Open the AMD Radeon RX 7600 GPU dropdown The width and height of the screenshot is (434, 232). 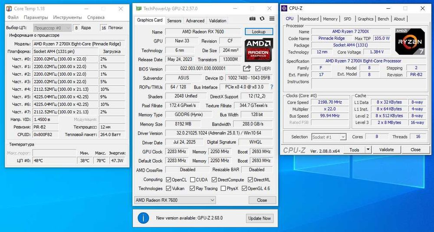click(x=174, y=200)
